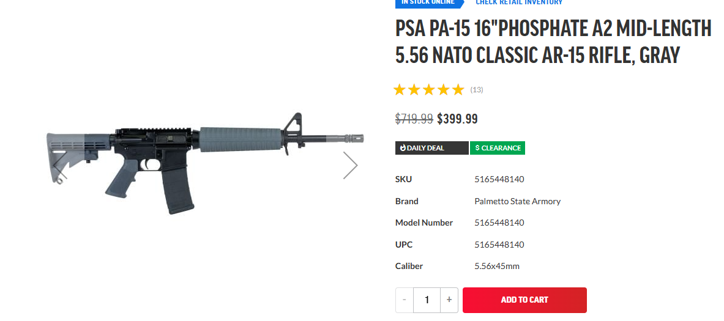Viewport: 724px width, 321px height.
Task: Click the fifth gold rating star
Action: click(458, 90)
